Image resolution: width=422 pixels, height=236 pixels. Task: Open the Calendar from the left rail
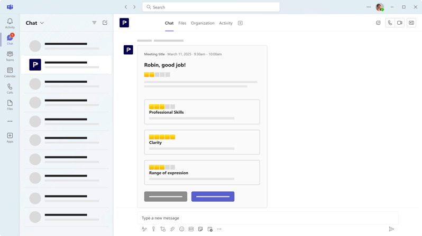pos(10,72)
